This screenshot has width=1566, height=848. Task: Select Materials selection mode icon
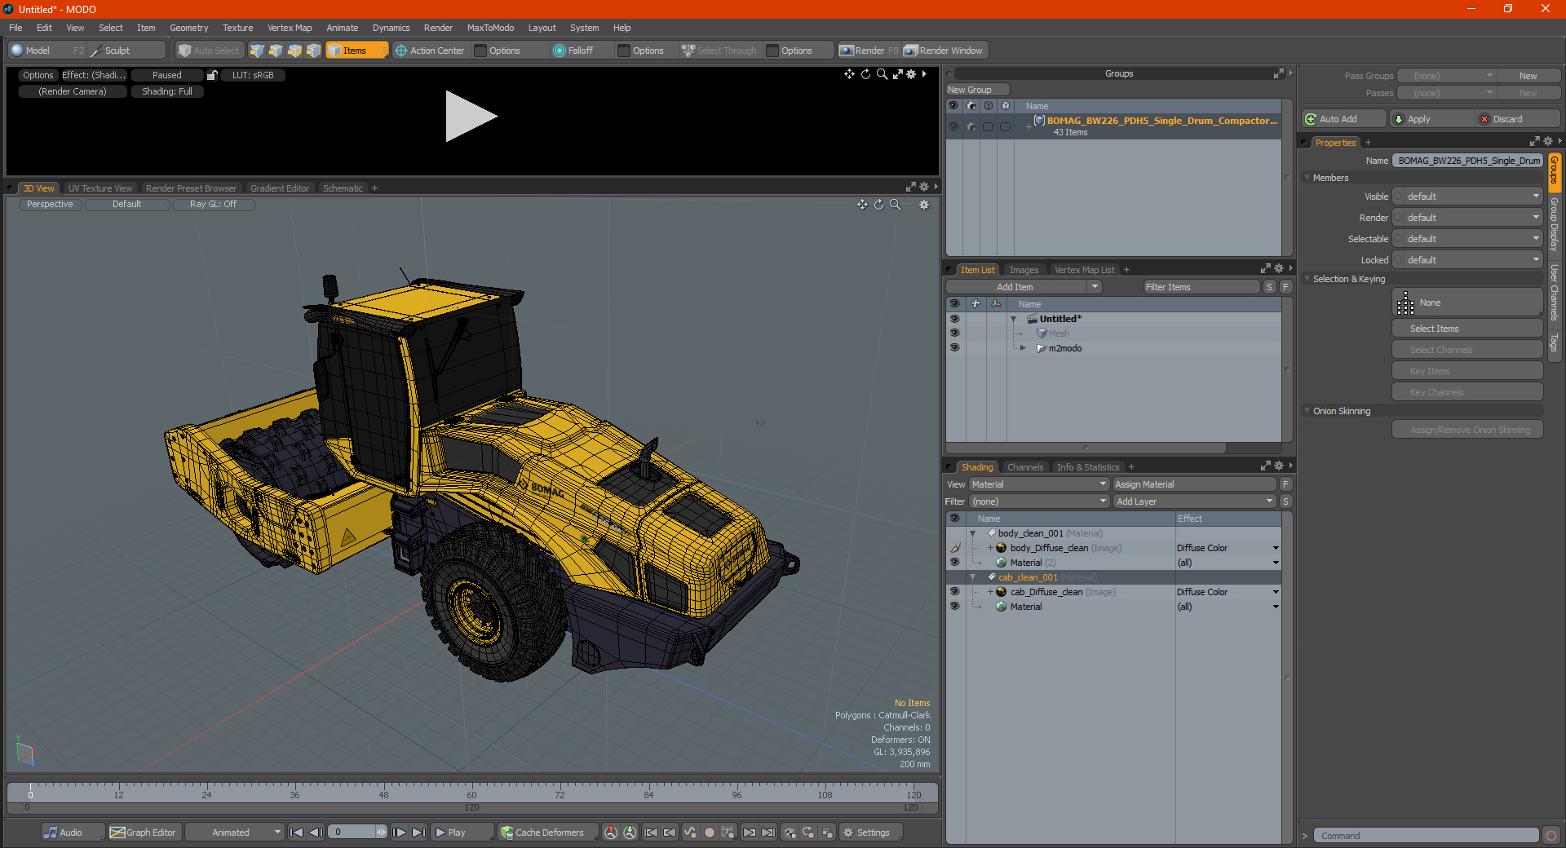(313, 51)
